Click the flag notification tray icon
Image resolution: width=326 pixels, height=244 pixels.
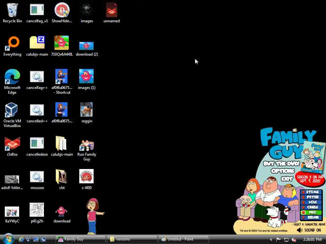[x=278, y=240]
